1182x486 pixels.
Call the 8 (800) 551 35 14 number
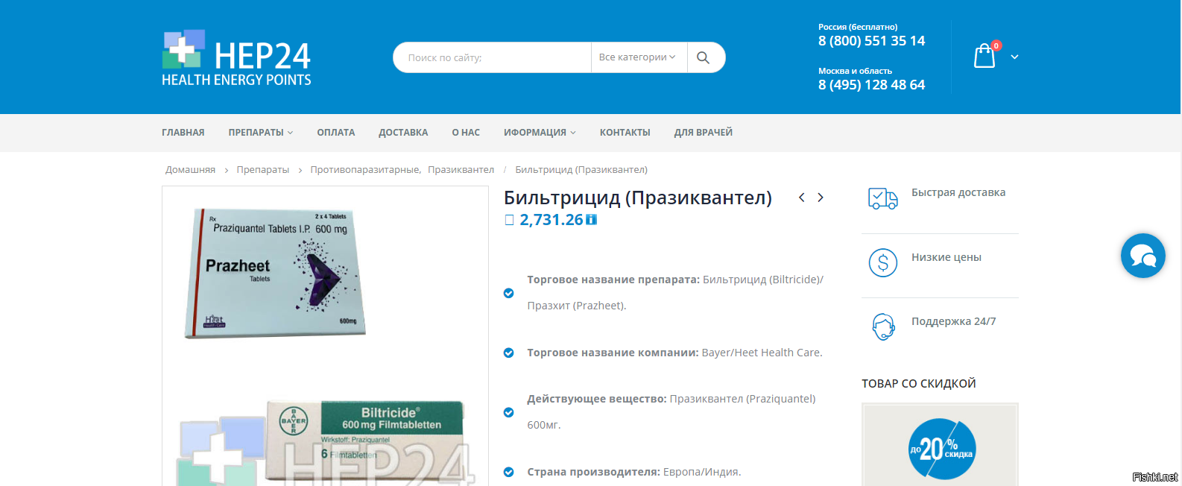click(x=872, y=41)
